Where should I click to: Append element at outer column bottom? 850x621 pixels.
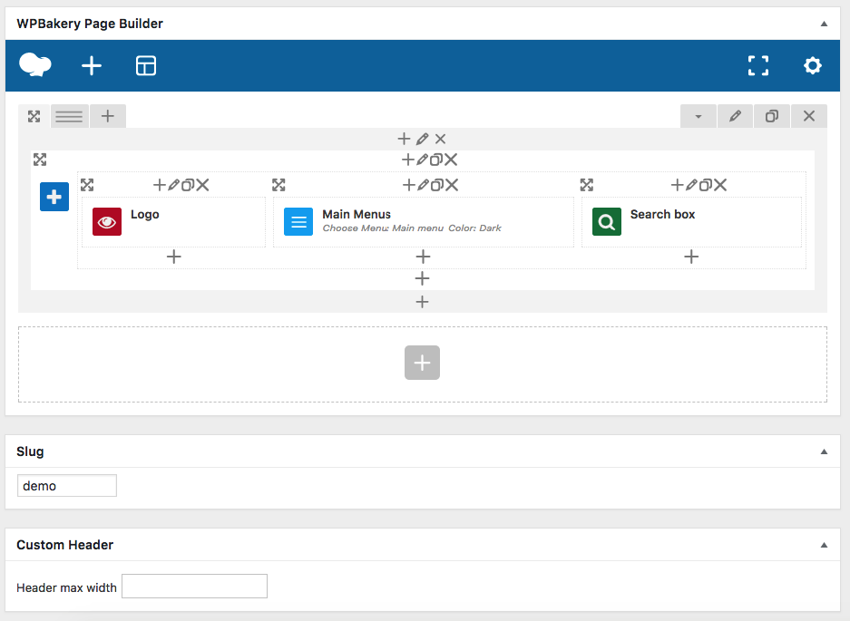(x=423, y=302)
